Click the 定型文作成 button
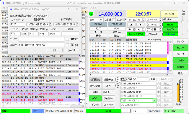Image resolution: width=189 pixels, height=114 pixels. 126,79
